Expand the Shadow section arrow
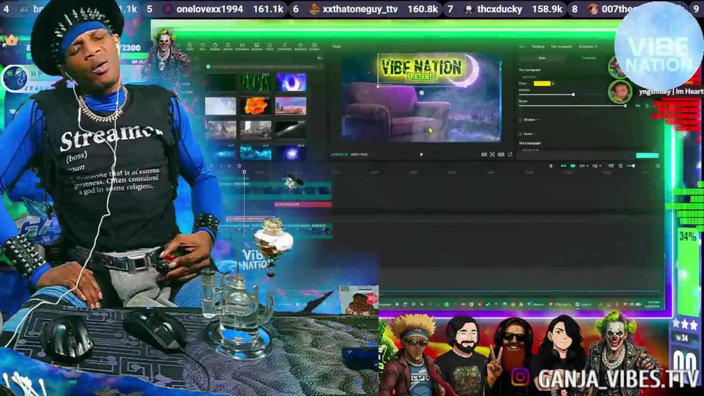 537,119
